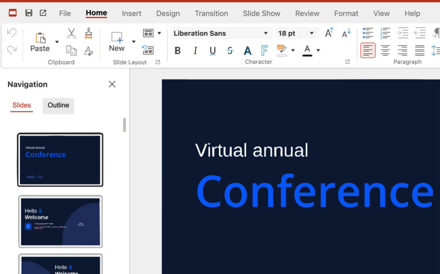Switch Navigation panel to Outline
This screenshot has height=274, width=440.
(x=59, y=105)
